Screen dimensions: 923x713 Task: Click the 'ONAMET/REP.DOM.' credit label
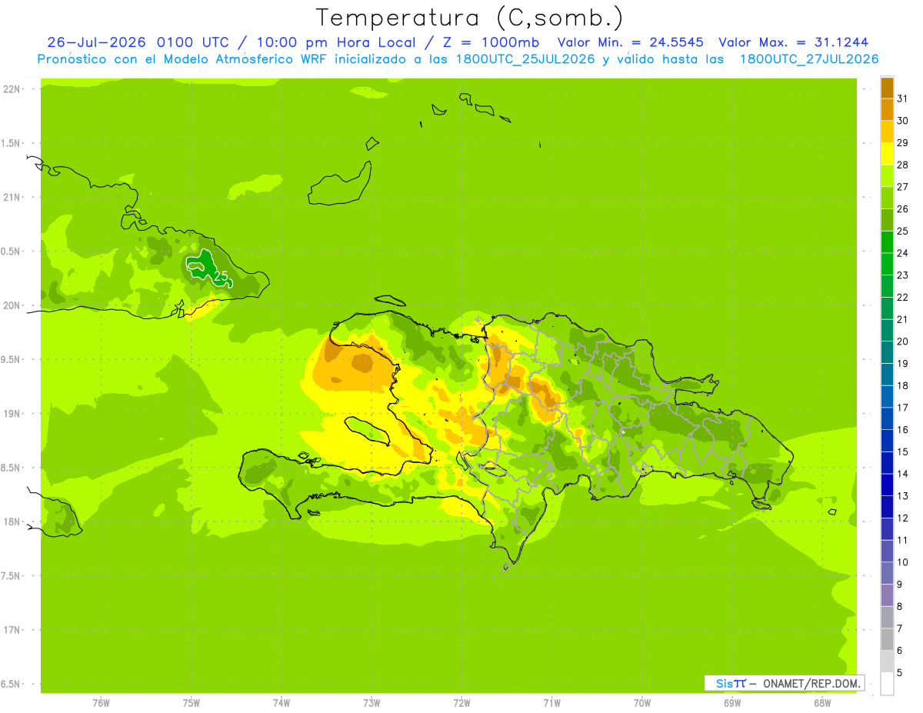811,683
